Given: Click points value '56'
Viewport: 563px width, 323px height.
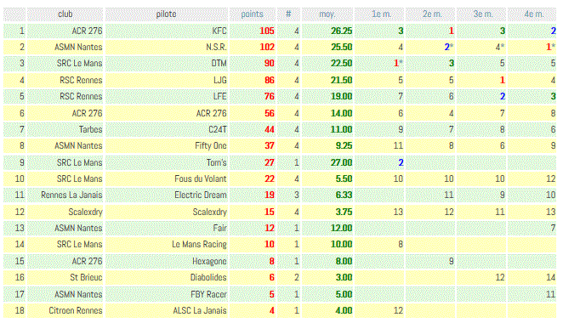Looking at the screenshot, I should (x=270, y=113).
